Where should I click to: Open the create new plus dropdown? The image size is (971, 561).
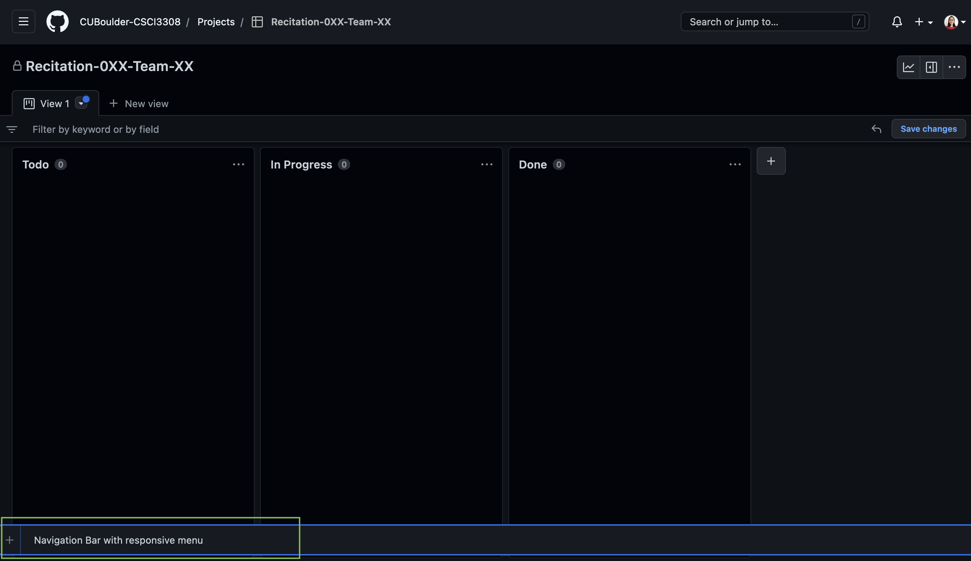pos(923,22)
